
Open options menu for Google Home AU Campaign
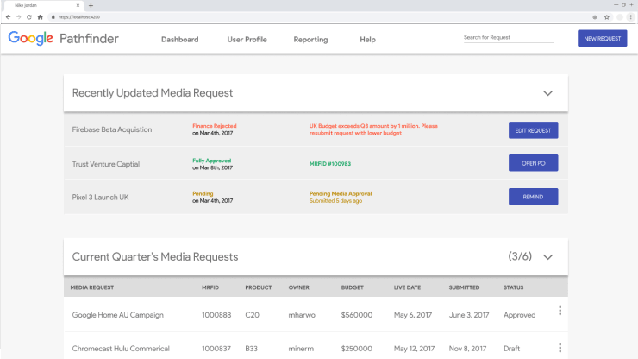pos(560,311)
